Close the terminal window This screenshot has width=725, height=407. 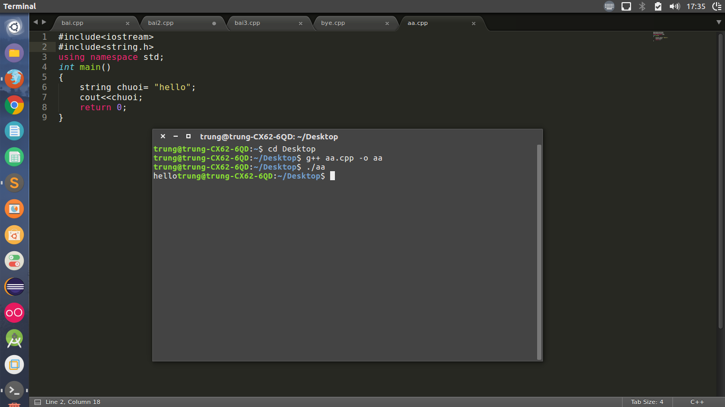163,136
